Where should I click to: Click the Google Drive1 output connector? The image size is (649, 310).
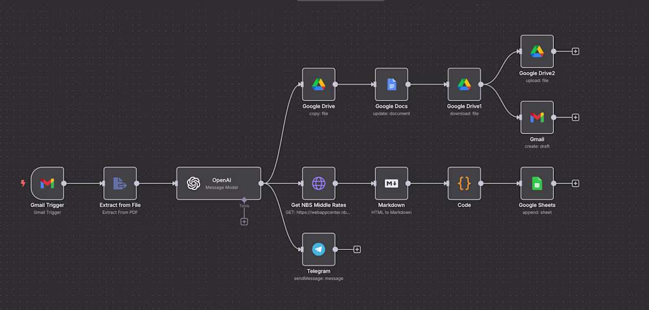click(x=481, y=84)
